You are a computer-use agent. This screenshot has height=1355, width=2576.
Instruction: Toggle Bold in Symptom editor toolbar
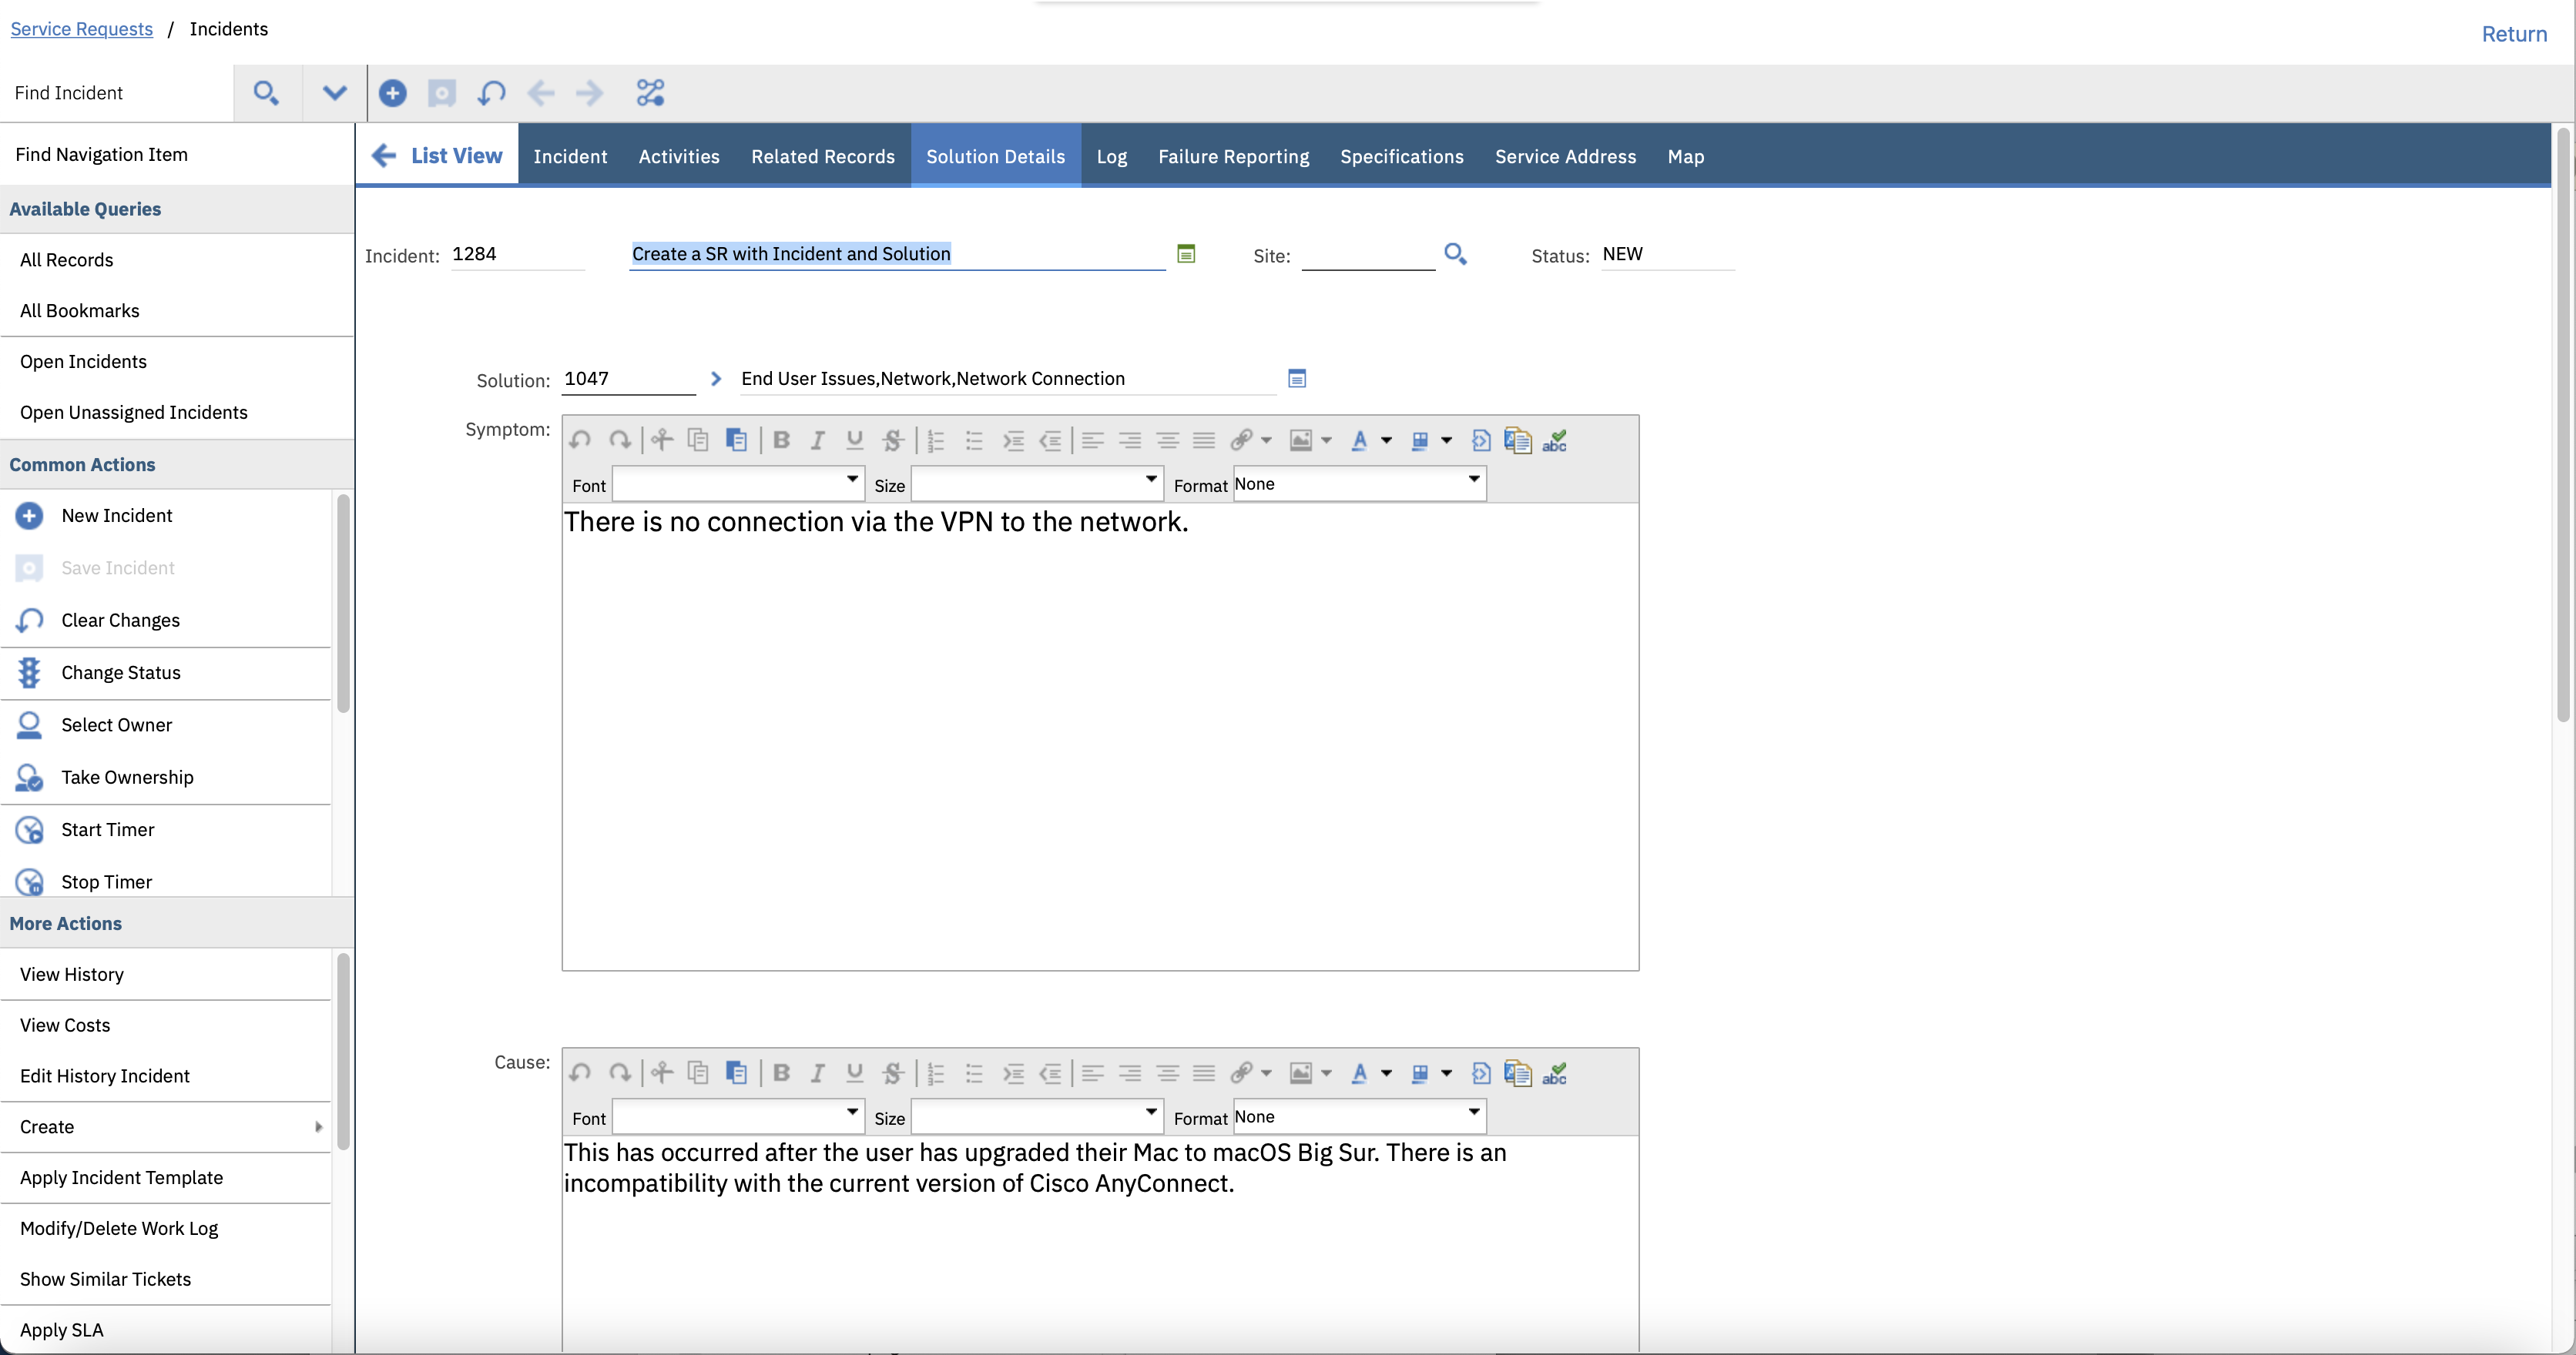click(x=782, y=440)
